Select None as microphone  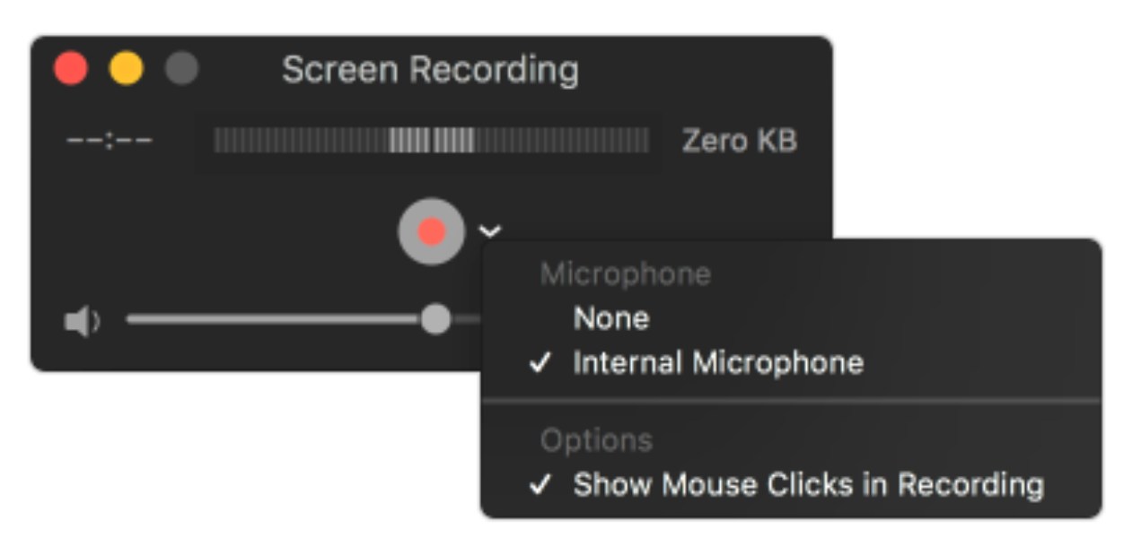pyautogui.click(x=611, y=318)
